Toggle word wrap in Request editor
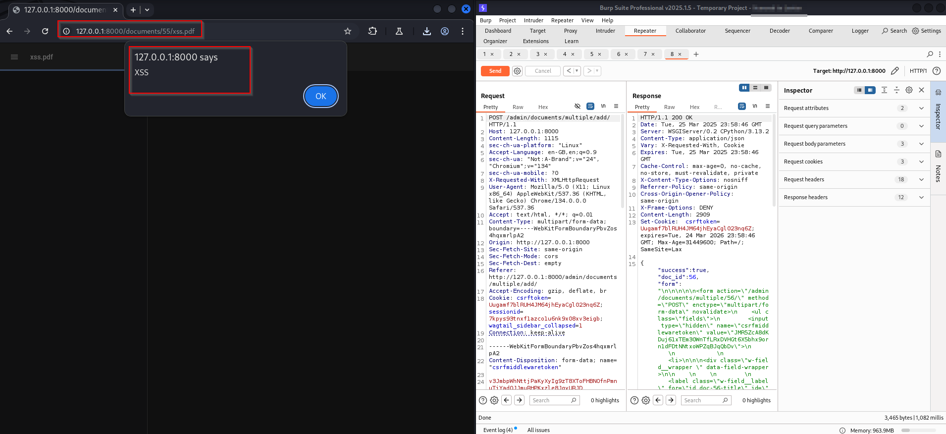The width and height of the screenshot is (946, 434). coord(590,106)
